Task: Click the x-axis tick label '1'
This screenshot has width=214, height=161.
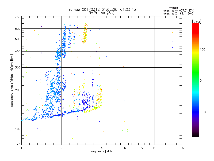Action: 21,148
